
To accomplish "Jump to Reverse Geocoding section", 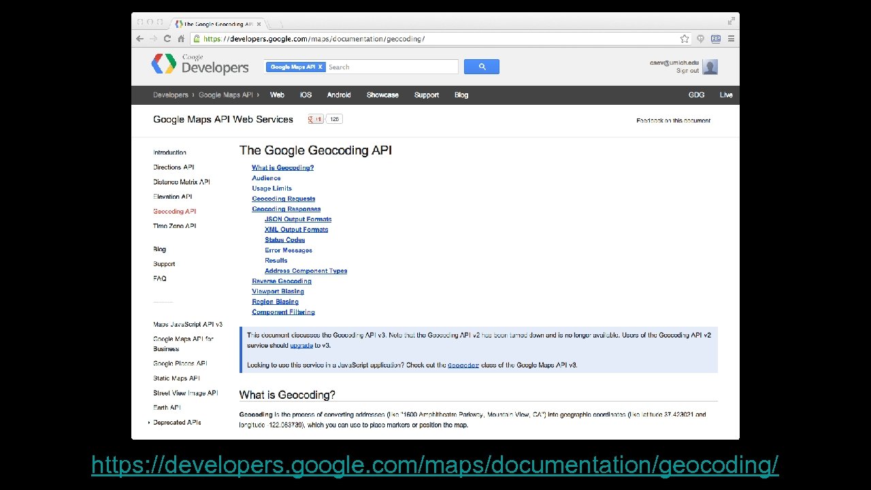I will tap(282, 281).
